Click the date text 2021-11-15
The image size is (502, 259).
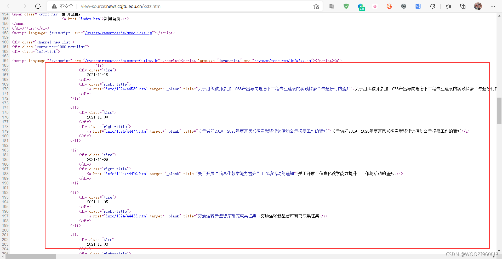pos(98,75)
